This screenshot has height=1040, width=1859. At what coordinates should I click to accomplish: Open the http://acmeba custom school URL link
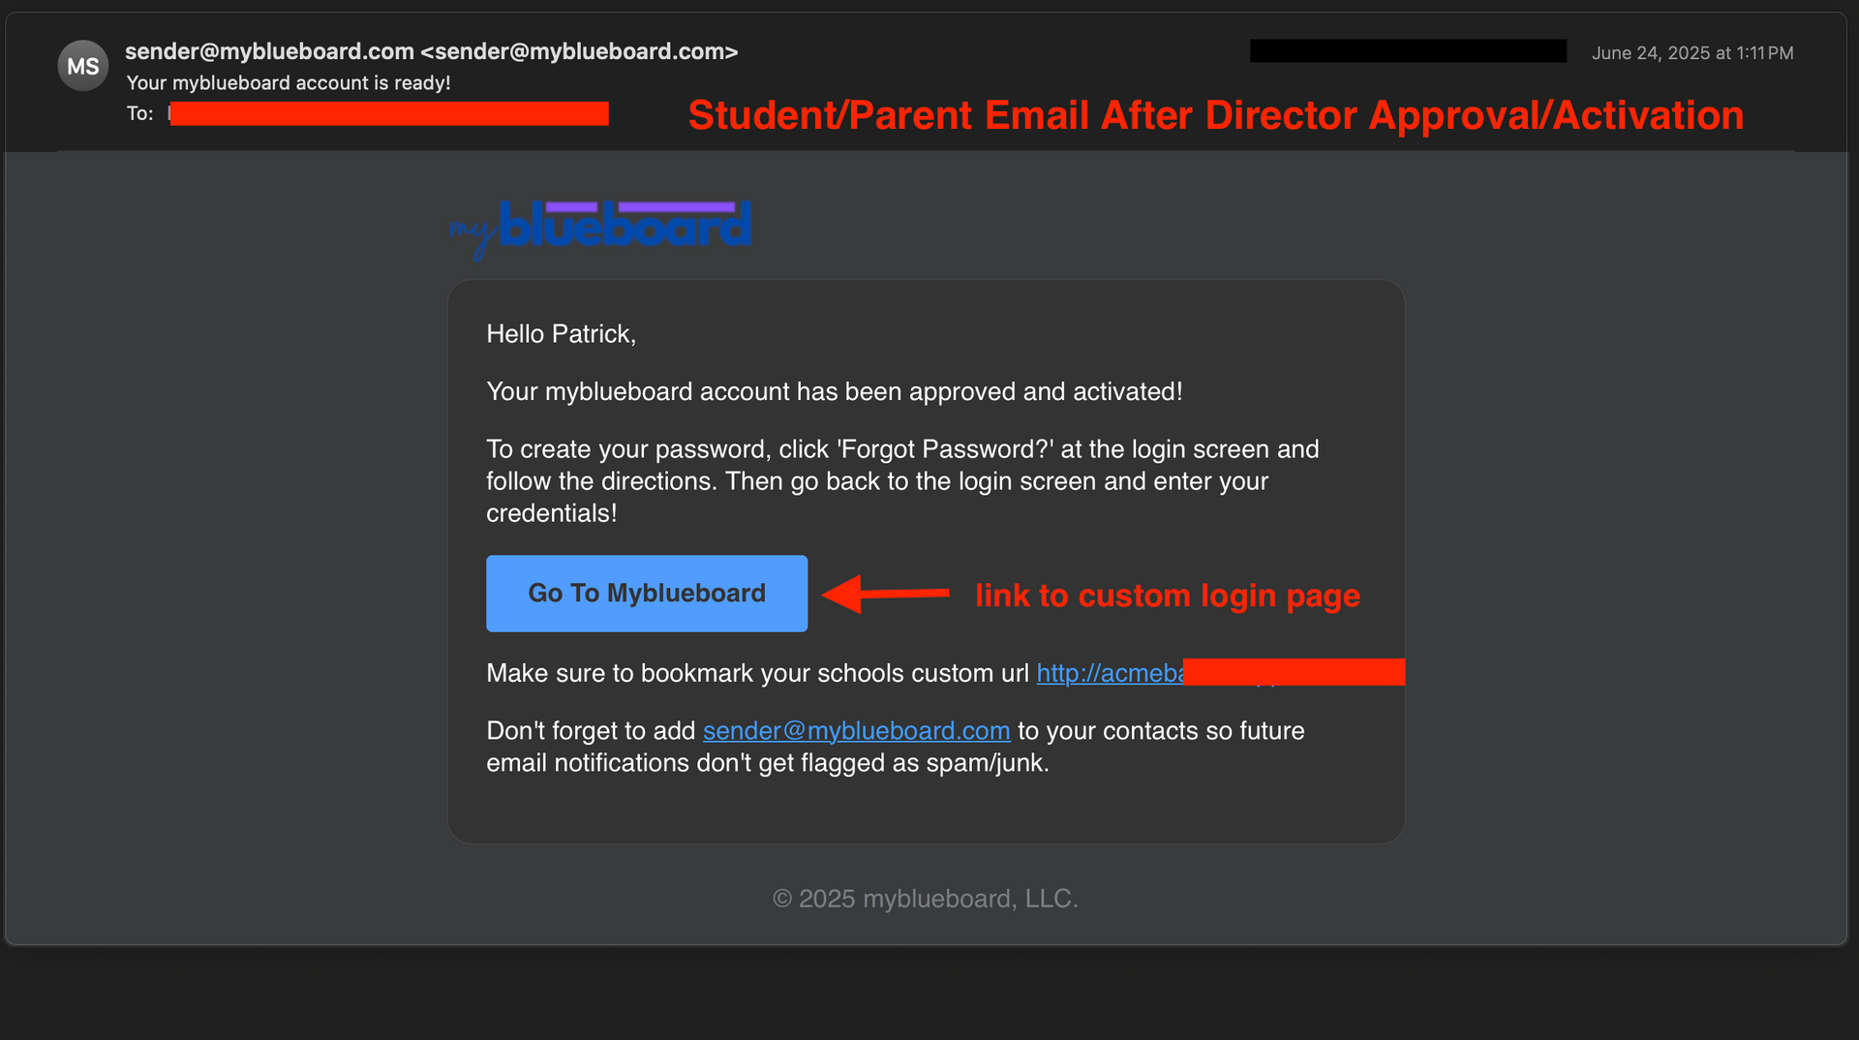[x=1109, y=672]
